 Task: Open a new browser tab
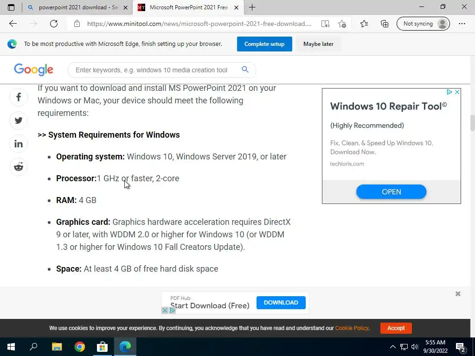coord(252,7)
